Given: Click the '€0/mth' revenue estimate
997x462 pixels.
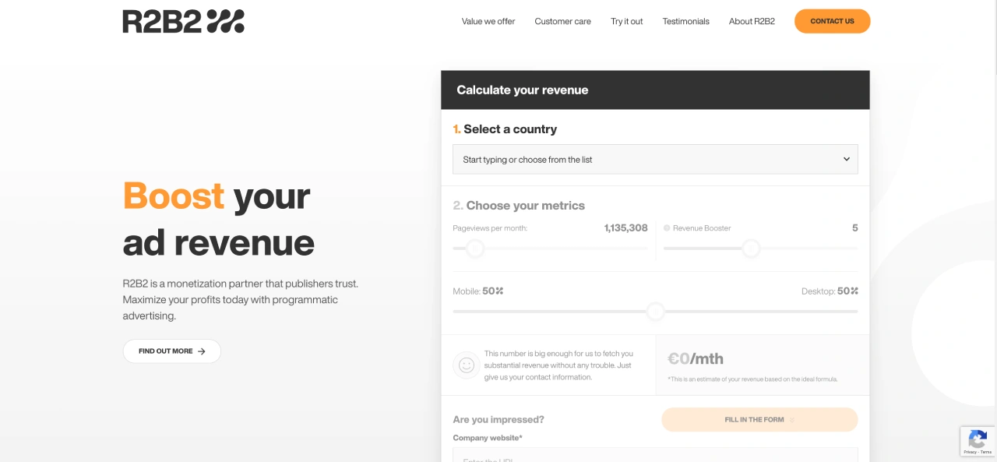Looking at the screenshot, I should coord(696,359).
